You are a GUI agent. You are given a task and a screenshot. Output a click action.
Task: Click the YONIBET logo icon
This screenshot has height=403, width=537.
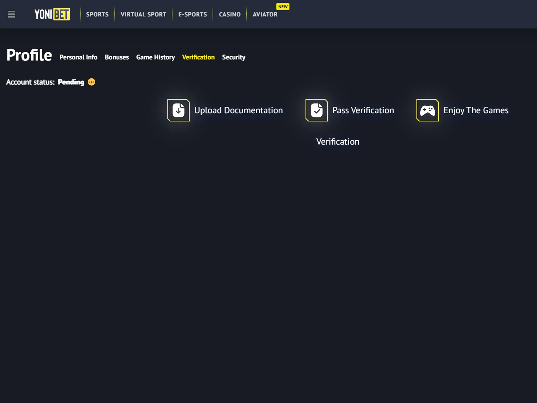click(51, 14)
